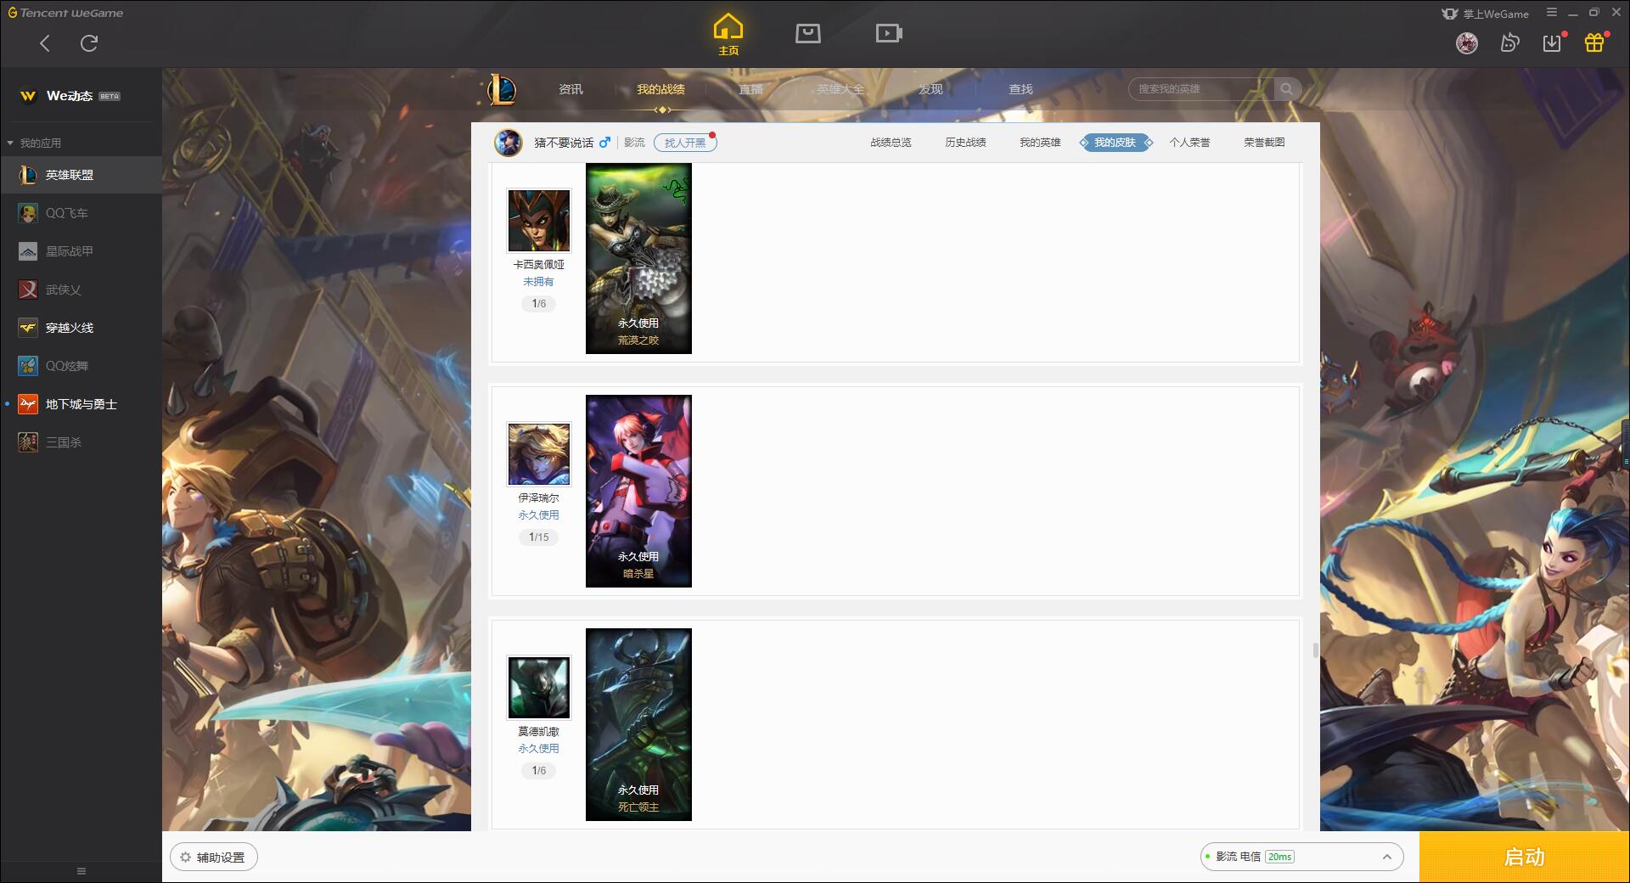Viewport: 1630px width, 883px height.
Task: Click the player name 猪不要说话
Action: click(564, 143)
